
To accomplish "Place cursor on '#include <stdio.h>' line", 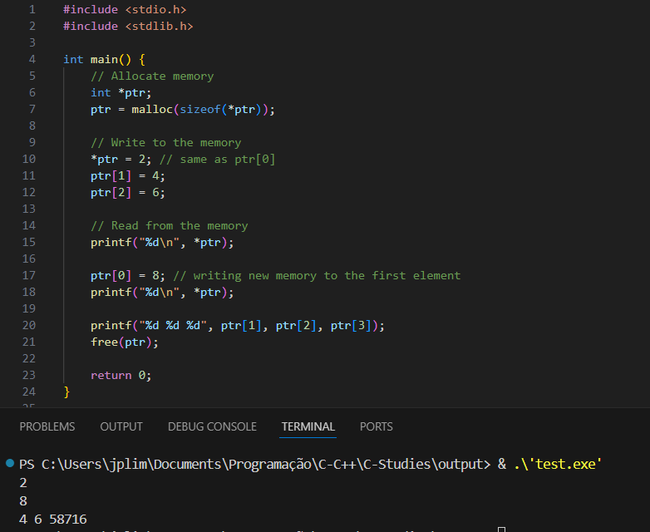I will [x=125, y=9].
